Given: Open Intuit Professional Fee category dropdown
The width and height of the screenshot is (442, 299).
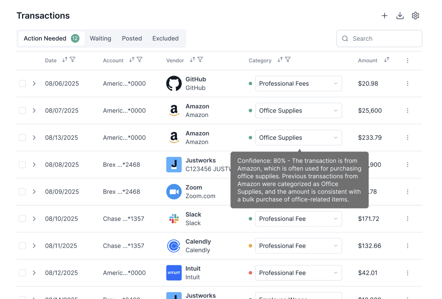Looking at the screenshot, I should (x=298, y=273).
